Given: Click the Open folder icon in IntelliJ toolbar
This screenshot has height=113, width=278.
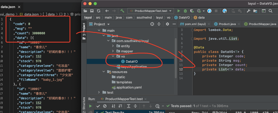Looking at the screenshot, I should point(85,11).
